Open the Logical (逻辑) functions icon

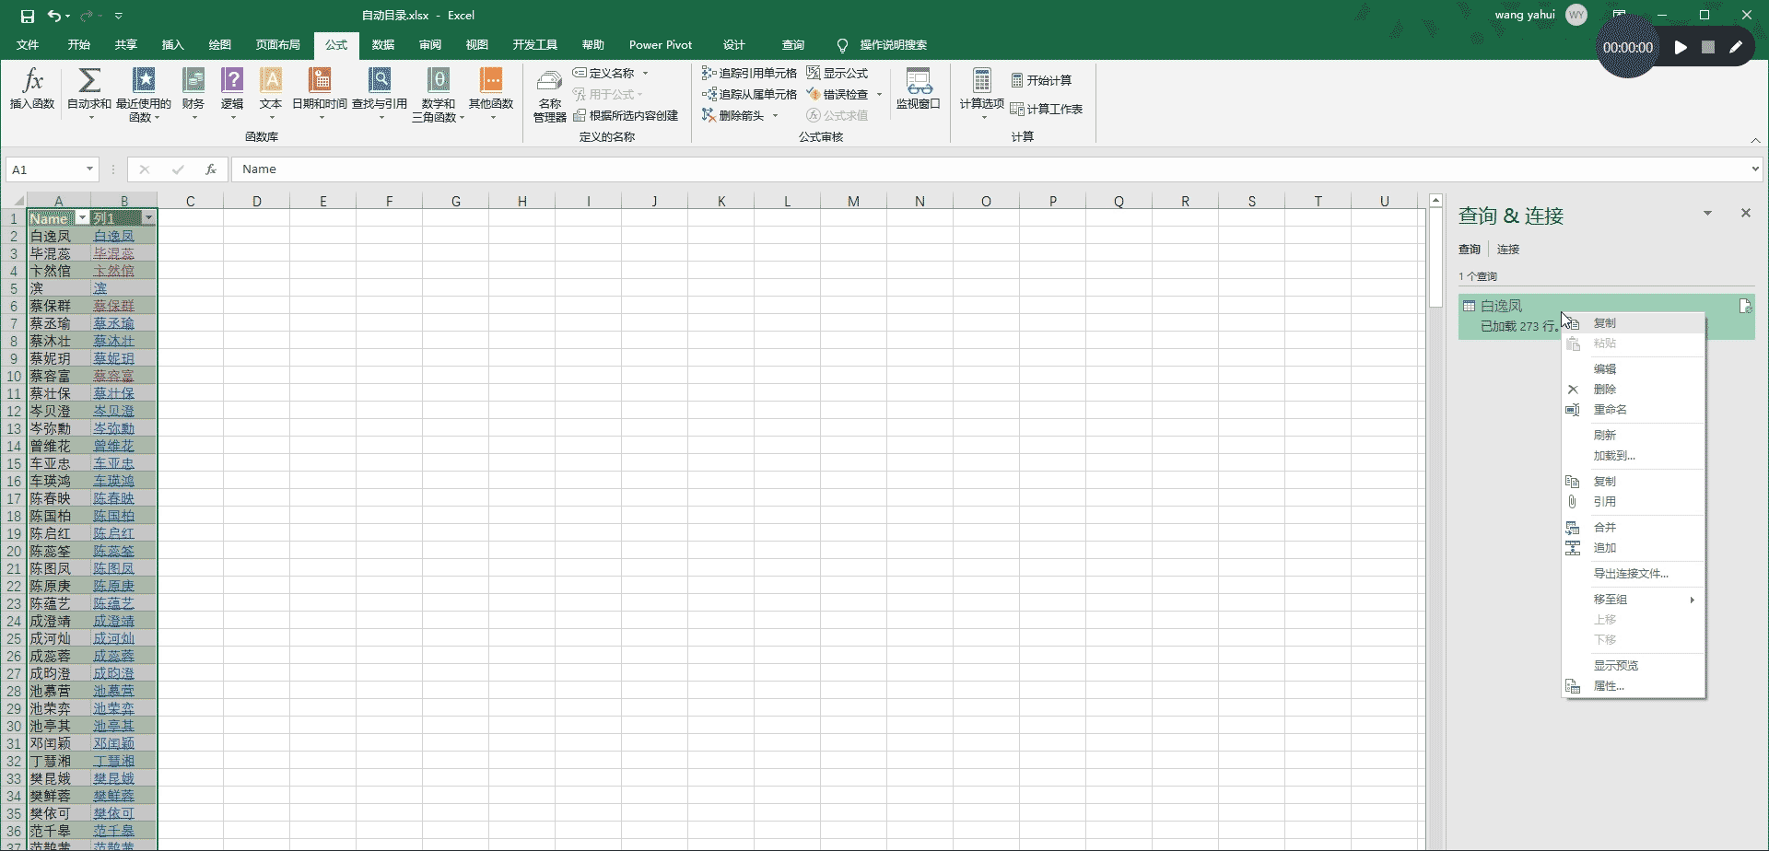[232, 92]
